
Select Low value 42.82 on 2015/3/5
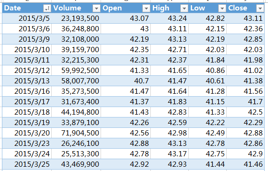207,18
